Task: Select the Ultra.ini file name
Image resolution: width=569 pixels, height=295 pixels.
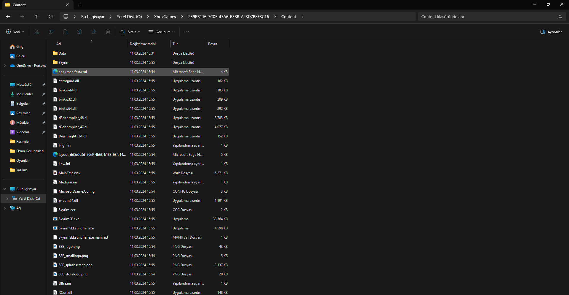Action: click(x=65, y=283)
